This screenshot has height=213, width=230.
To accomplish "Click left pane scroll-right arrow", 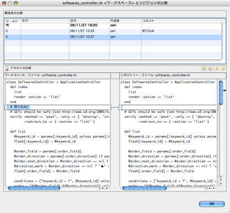I will (107, 188).
